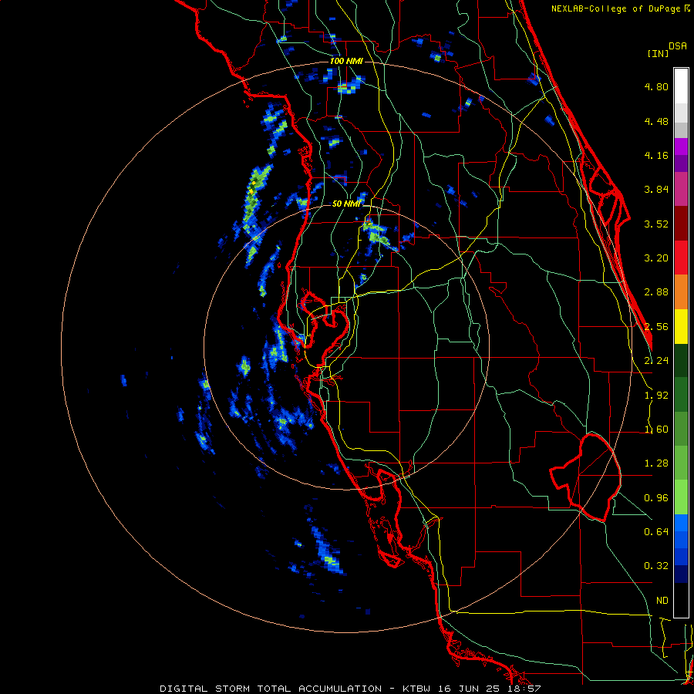Click the 50 NMI range ring label
Viewport: 694px width, 694px height.
click(346, 204)
